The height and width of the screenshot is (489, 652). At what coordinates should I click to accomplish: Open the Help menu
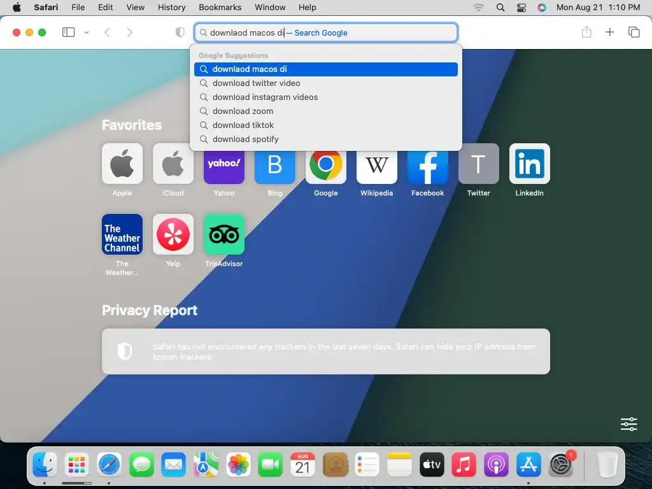[308, 7]
